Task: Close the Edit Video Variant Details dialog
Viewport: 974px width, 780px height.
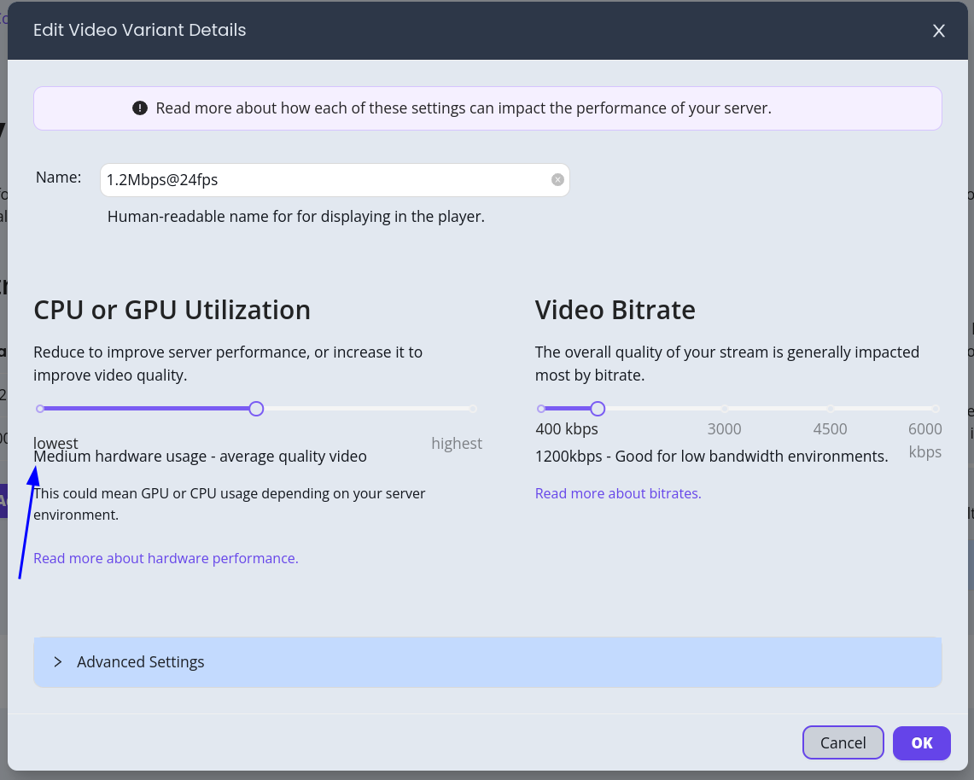Action: click(938, 31)
